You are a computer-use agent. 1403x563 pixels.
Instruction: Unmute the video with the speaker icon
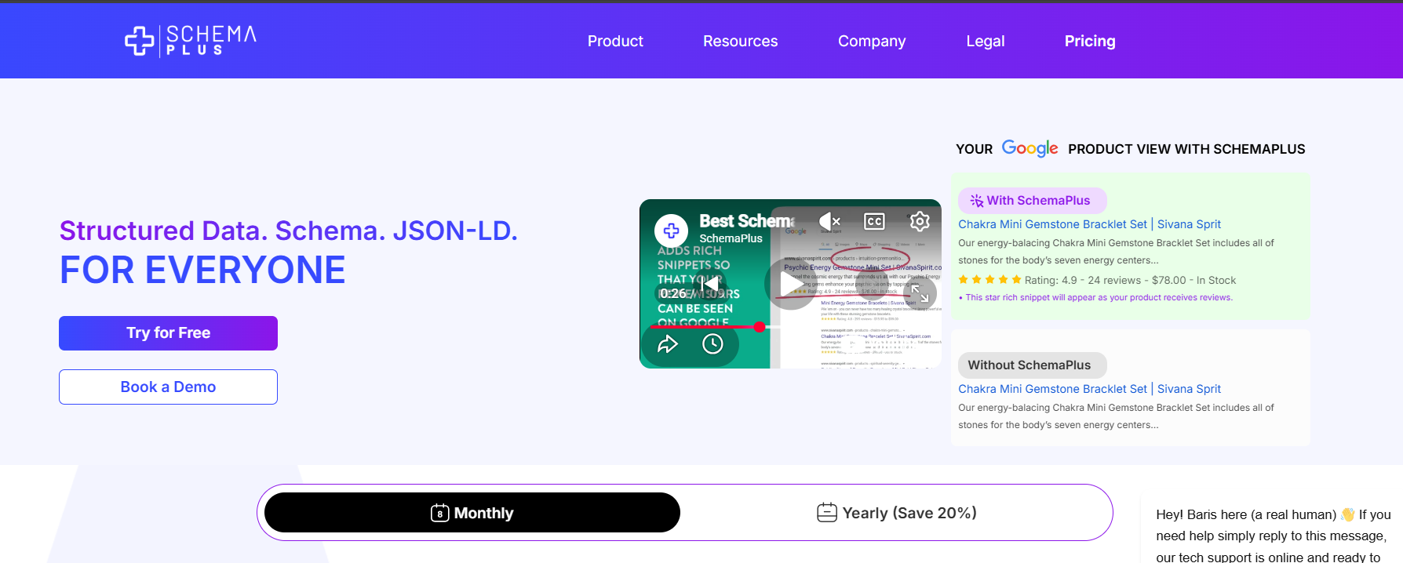pyautogui.click(x=829, y=221)
